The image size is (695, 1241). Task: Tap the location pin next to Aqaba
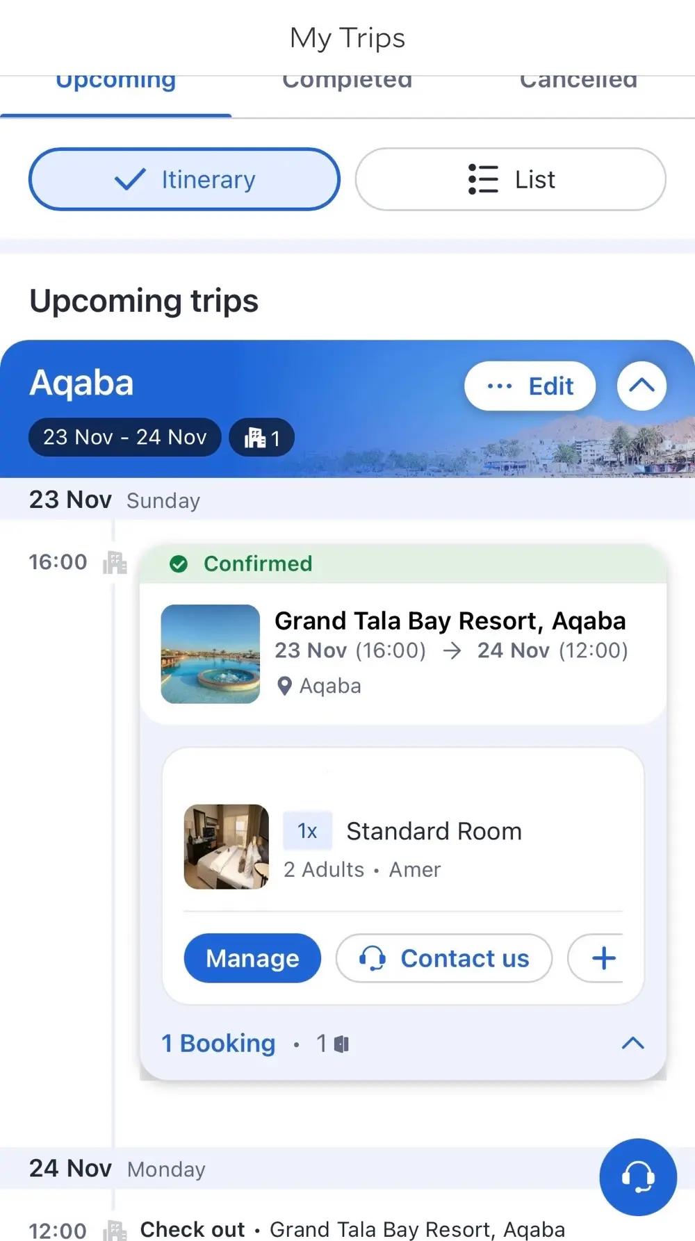click(x=284, y=687)
